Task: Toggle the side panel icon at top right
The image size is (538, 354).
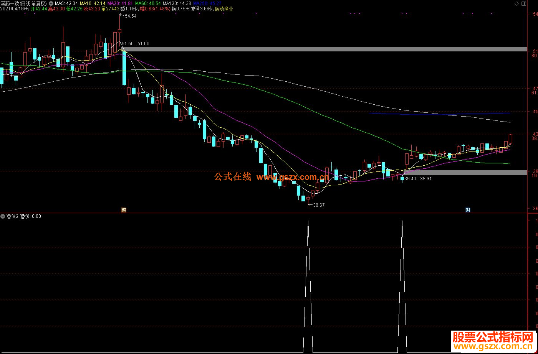Action: click(x=524, y=3)
